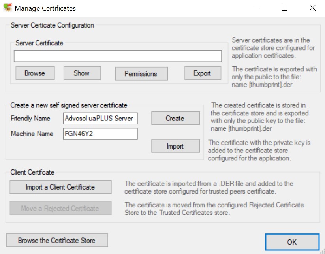Create a new self signed certificate
The height and width of the screenshot is (254, 325).
tap(175, 118)
